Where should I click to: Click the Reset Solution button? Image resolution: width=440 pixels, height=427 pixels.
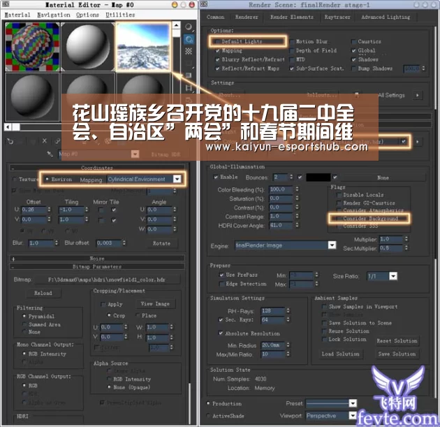click(x=397, y=341)
